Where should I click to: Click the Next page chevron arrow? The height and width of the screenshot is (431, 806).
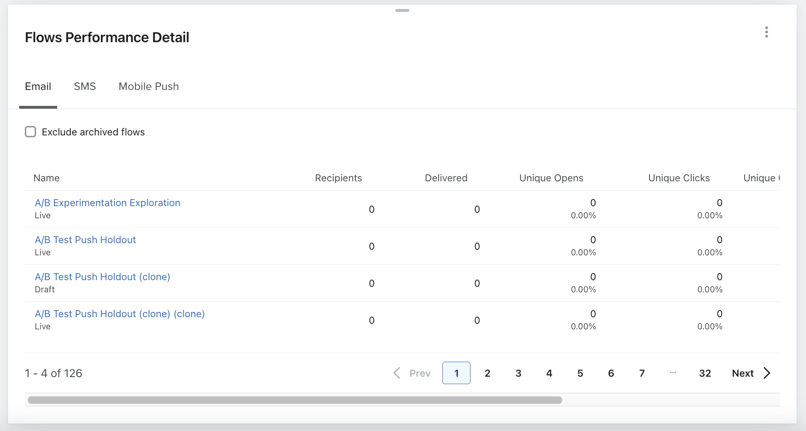pyautogui.click(x=767, y=373)
